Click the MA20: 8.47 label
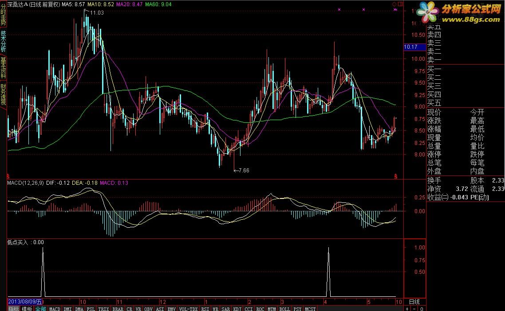This screenshot has height=311, width=505. [129, 4]
